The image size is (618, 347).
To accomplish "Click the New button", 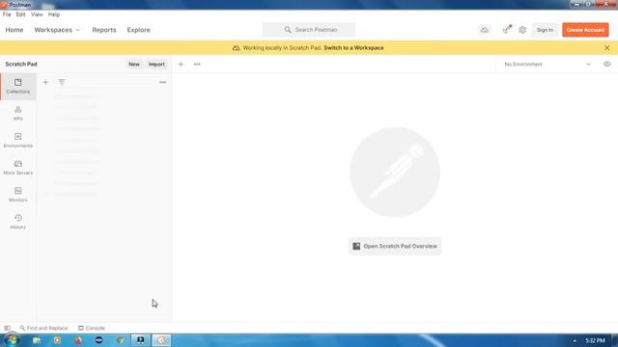I will (134, 65).
